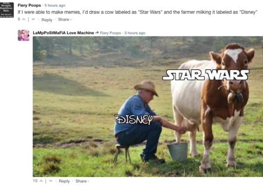Click the in-reply-to arrow icon
This screenshot has height=188, width=263.
97,33
